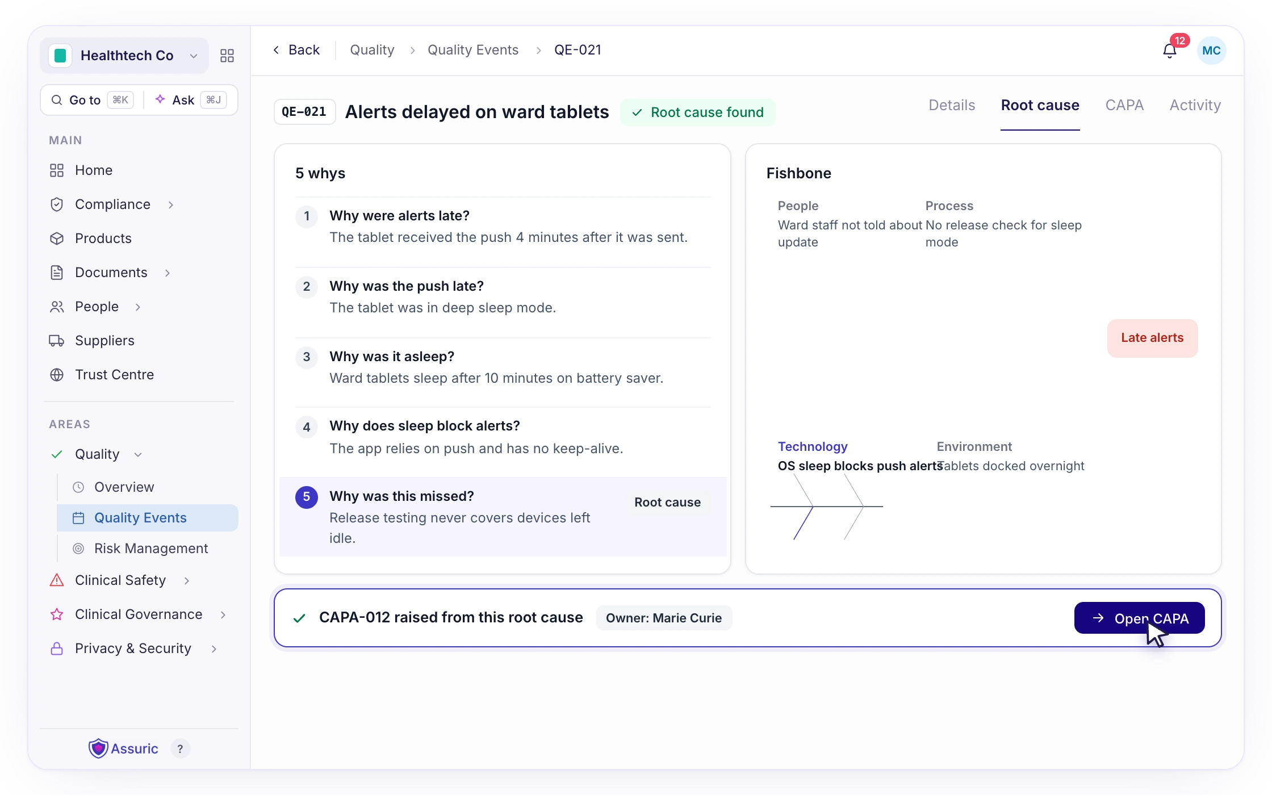Viewport: 1272px width, 795px height.
Task: Open the Activity tab
Action: [1195, 105]
